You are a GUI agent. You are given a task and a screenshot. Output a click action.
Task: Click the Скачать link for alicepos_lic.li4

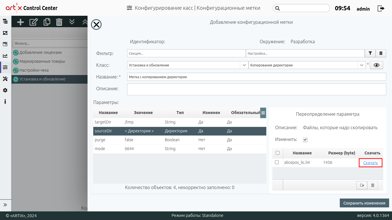coord(370,163)
